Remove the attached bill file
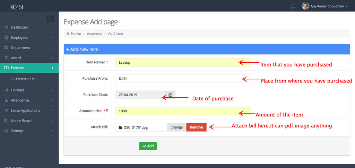355x168 pixels. (x=196, y=127)
